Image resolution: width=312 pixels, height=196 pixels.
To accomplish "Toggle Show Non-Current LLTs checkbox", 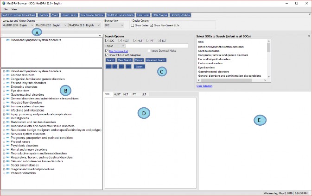I will (x=151, y=25).
